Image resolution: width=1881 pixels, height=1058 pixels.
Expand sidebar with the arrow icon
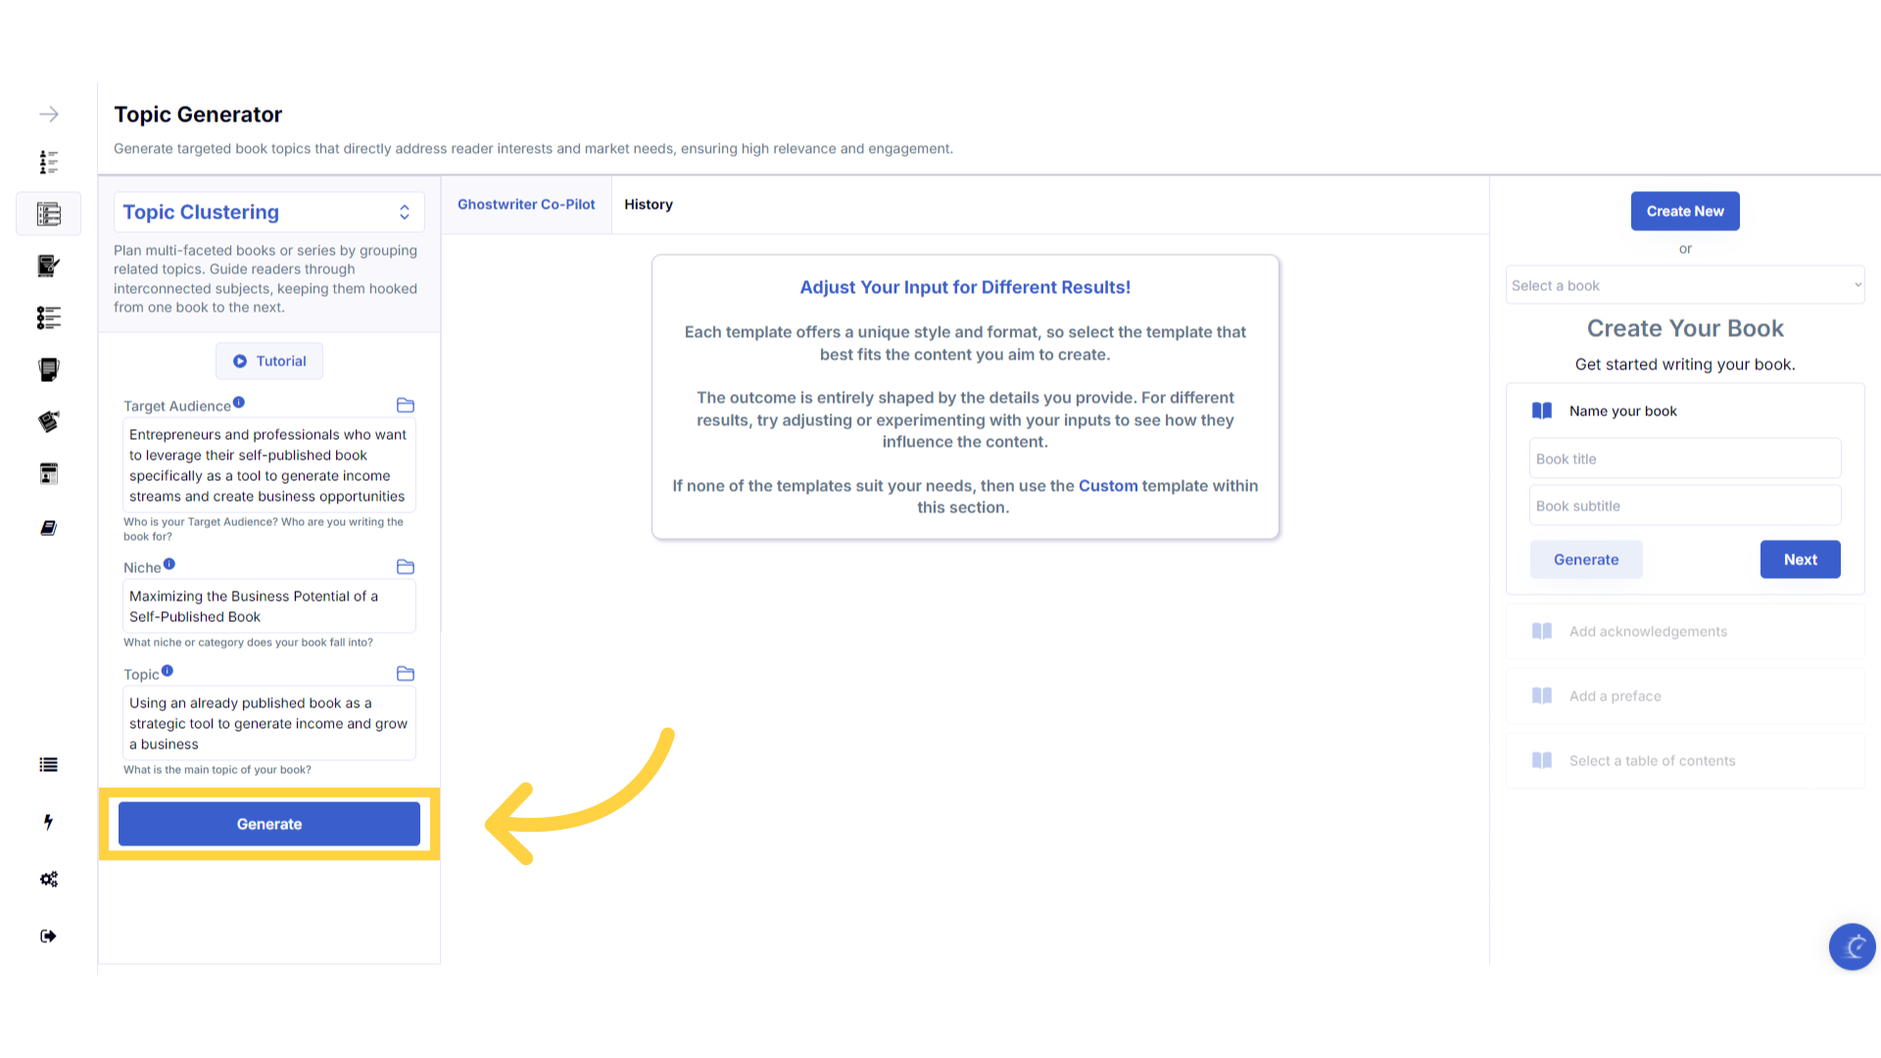pos(48,115)
